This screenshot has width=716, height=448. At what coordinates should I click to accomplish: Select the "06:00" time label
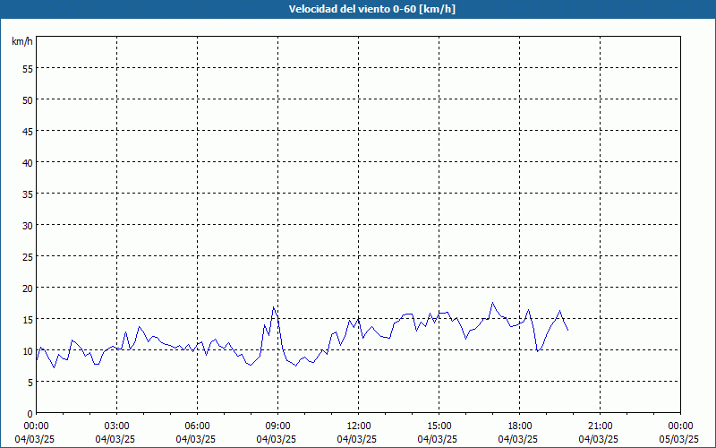tap(197, 426)
